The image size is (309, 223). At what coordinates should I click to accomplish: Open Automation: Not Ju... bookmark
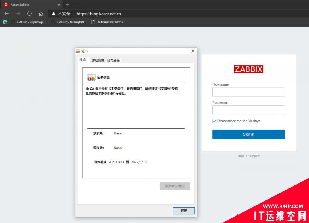point(109,22)
